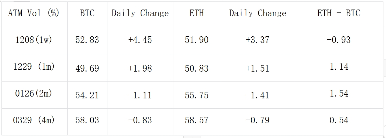
Task: Click the cell containing -0.93
Action: tap(339, 41)
